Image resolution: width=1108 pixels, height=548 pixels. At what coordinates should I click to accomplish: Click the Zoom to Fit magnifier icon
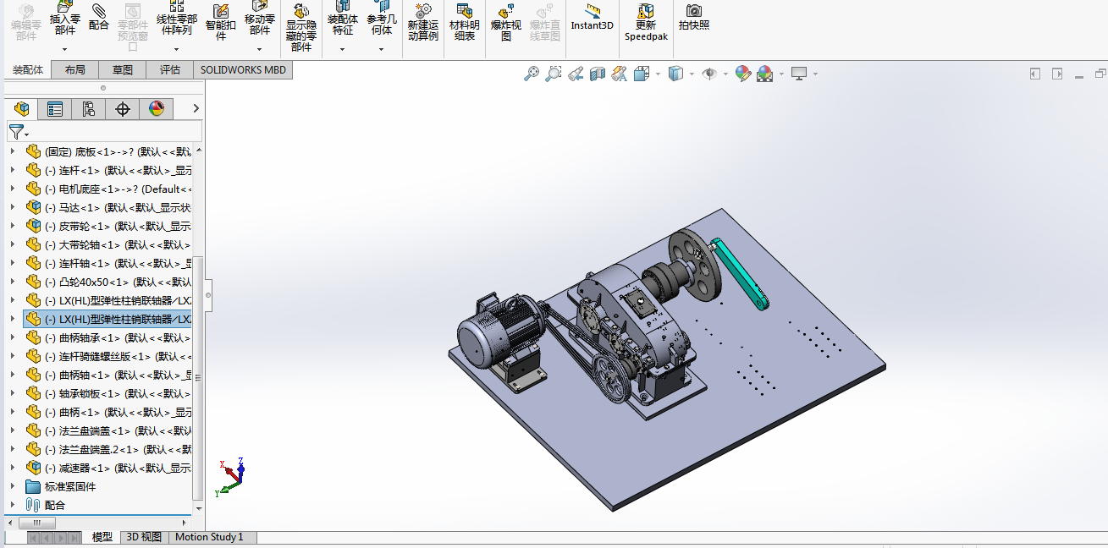(532, 74)
